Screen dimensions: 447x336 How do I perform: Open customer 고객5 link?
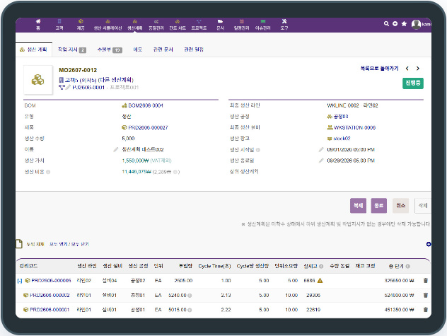tap(80, 80)
